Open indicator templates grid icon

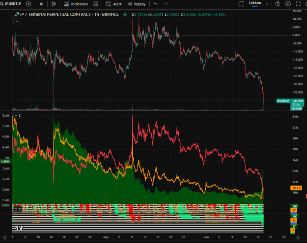point(96,4)
